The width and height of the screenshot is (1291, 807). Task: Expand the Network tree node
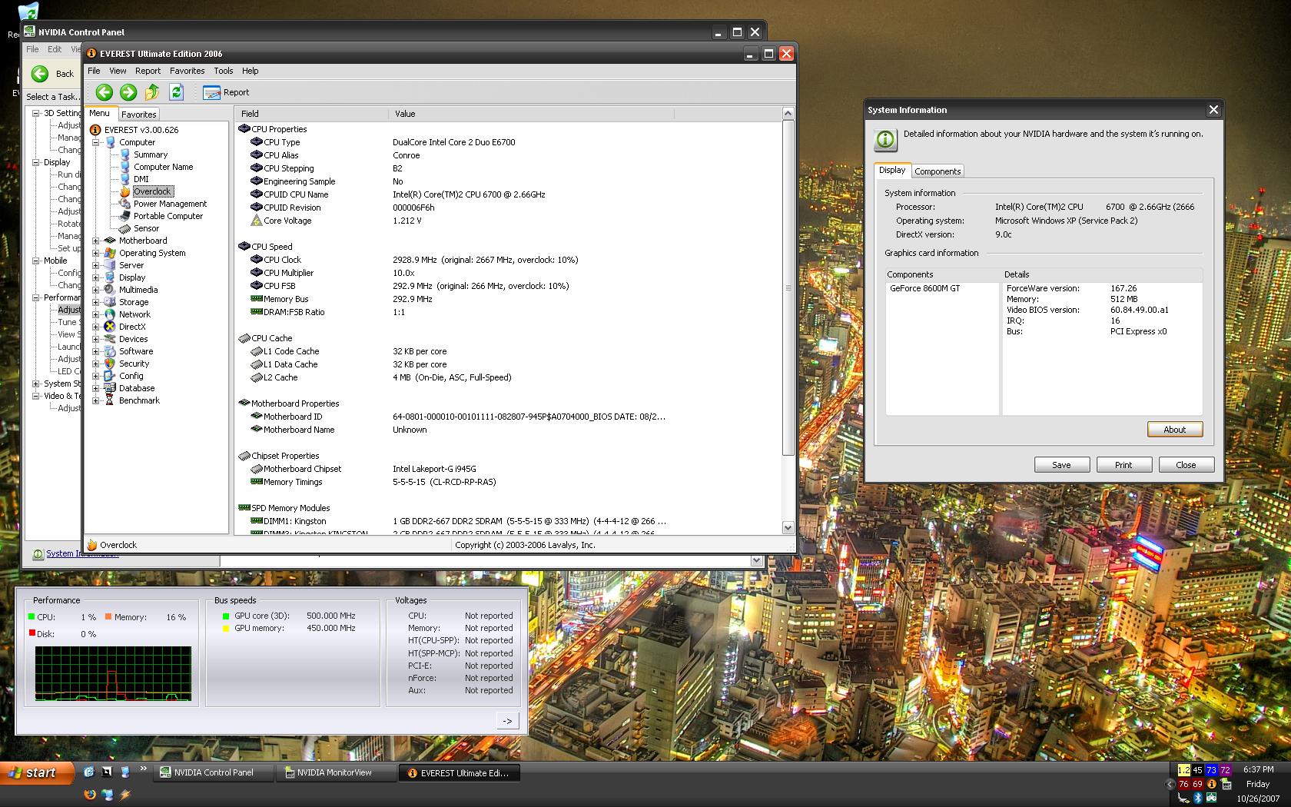click(x=96, y=314)
